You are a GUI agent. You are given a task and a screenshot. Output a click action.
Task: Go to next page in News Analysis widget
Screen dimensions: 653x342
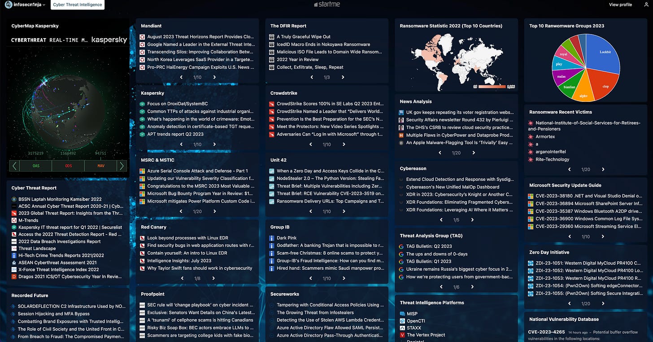474,153
